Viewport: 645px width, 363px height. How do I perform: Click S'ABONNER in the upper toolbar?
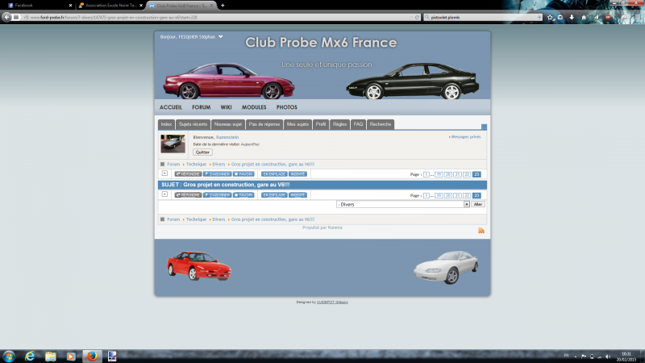[x=217, y=174]
